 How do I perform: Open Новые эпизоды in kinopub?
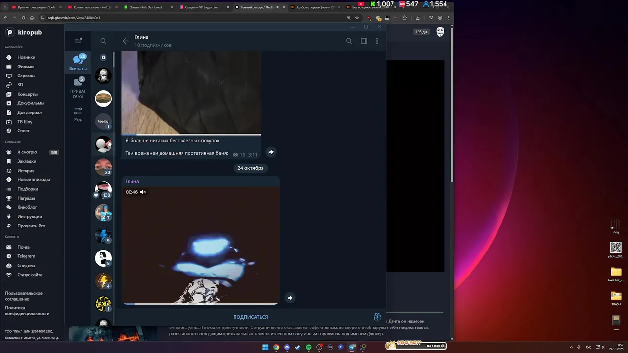(33, 180)
